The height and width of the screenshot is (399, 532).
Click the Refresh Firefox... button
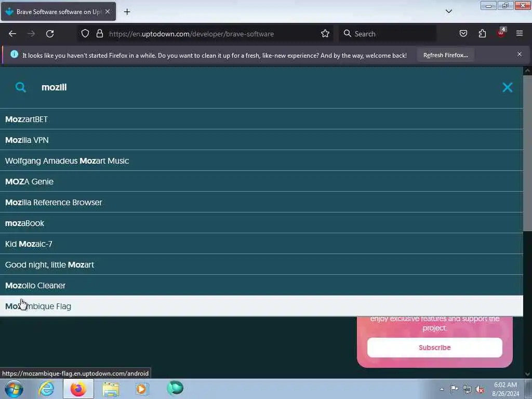pos(445,55)
